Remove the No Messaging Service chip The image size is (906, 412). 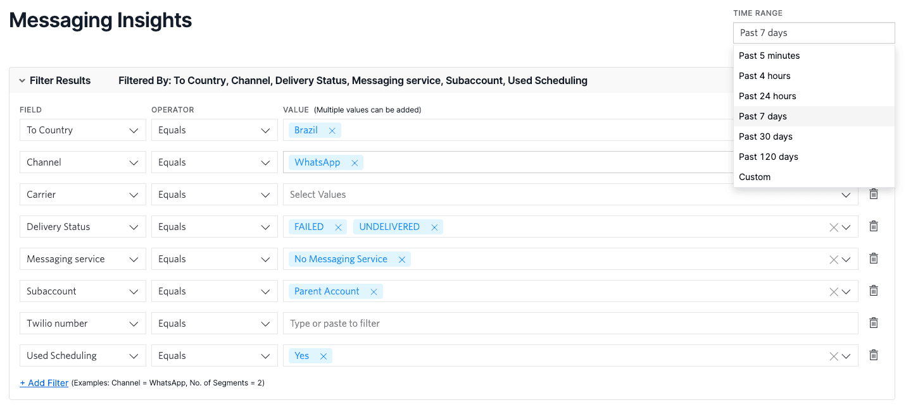coord(402,258)
